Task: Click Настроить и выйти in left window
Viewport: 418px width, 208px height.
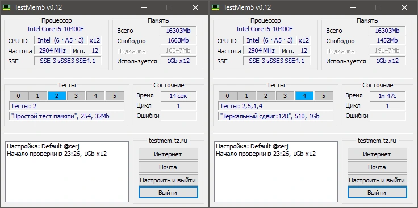Action: [x=168, y=180]
